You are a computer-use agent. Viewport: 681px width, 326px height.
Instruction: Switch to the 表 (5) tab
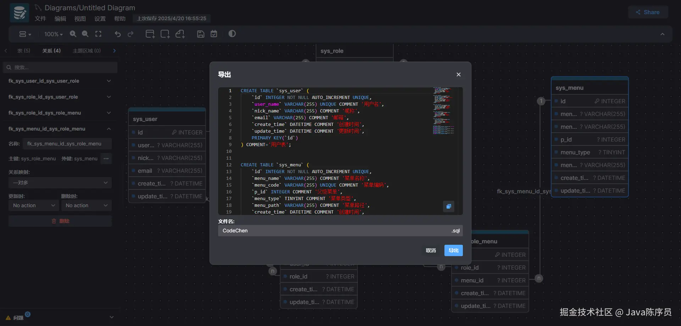[x=24, y=51]
